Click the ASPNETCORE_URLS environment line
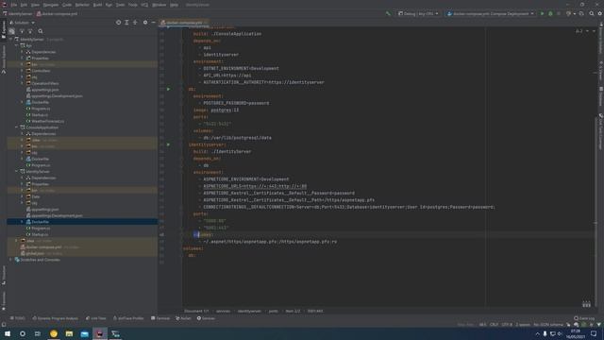 coord(255,186)
